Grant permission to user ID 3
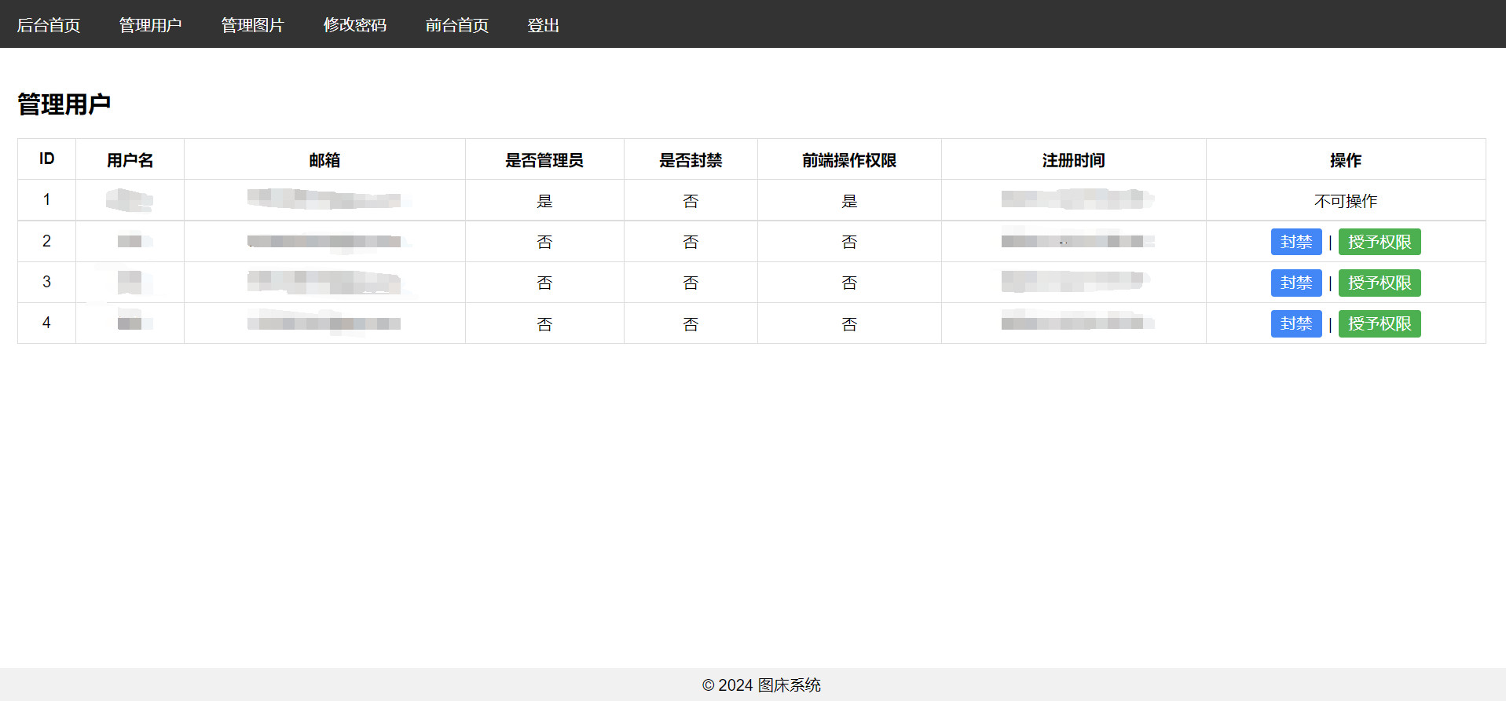Screen dimensions: 1506x701 coord(1379,283)
